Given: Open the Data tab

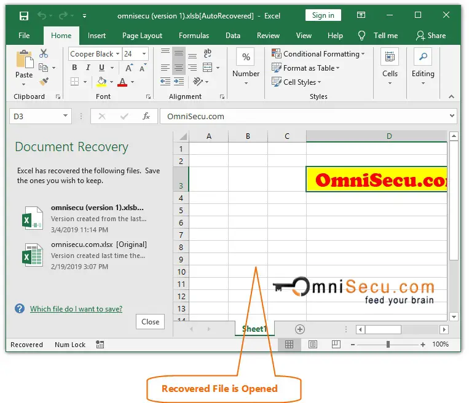Looking at the screenshot, I should click(x=233, y=36).
